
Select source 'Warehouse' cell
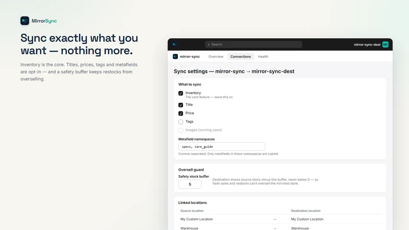tap(189, 228)
